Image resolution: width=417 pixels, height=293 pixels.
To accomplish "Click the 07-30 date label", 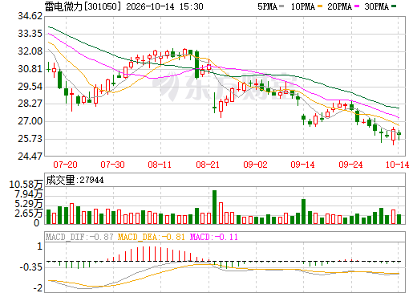I will [x=112, y=165].
